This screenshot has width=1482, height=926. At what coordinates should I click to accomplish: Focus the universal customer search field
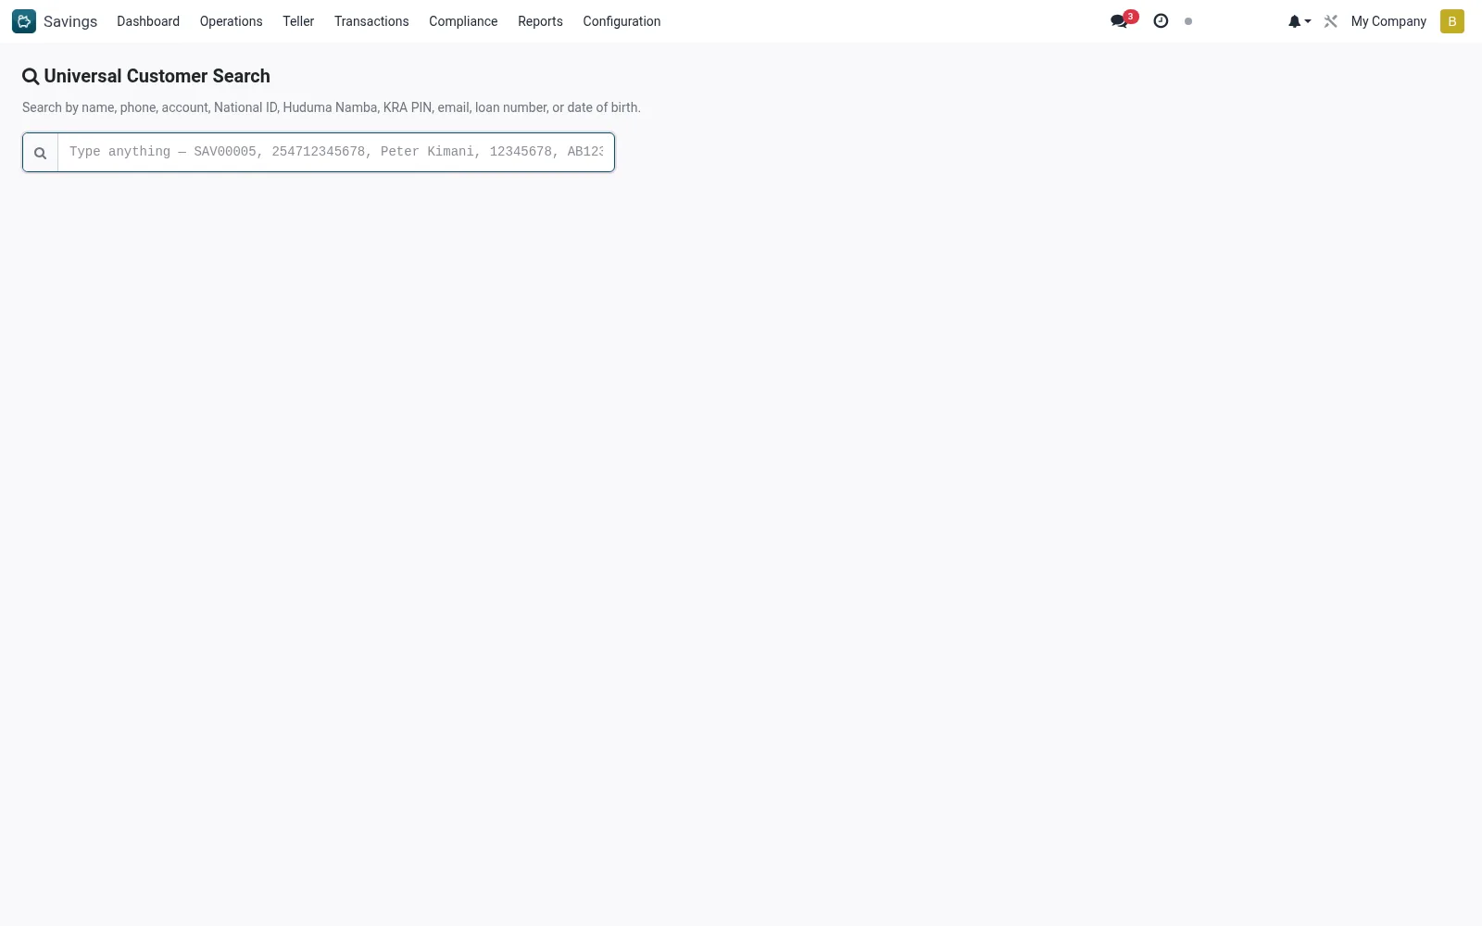336,152
